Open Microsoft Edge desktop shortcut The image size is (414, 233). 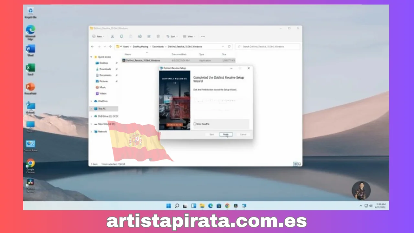[x=30, y=32]
